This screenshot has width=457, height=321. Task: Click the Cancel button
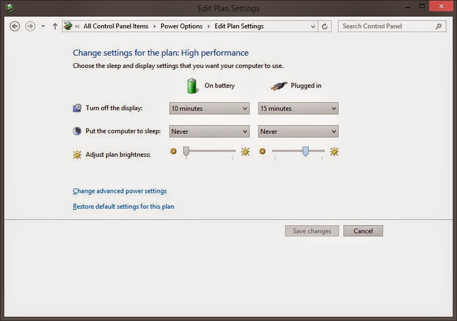point(363,231)
